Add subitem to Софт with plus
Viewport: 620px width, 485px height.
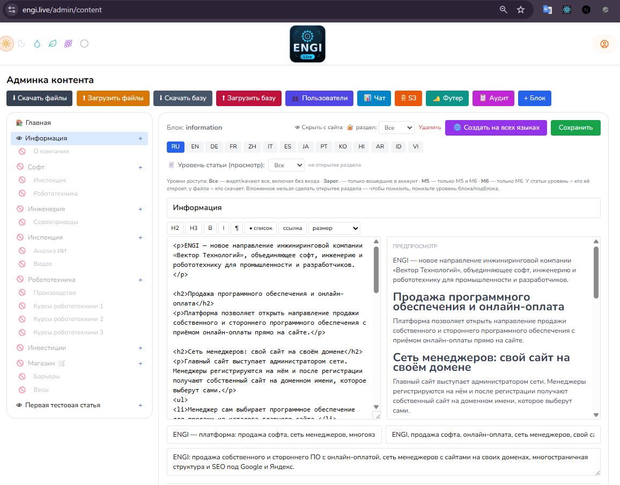pyautogui.click(x=141, y=167)
